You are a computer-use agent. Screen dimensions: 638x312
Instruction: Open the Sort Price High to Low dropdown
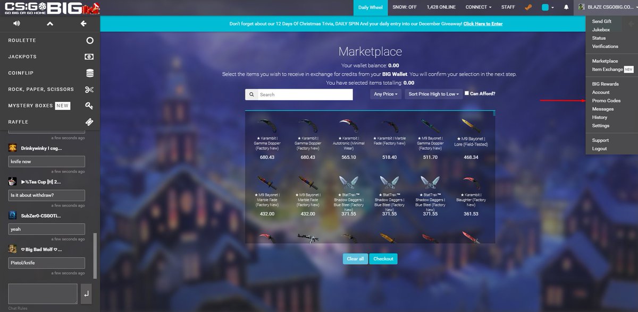pos(433,94)
